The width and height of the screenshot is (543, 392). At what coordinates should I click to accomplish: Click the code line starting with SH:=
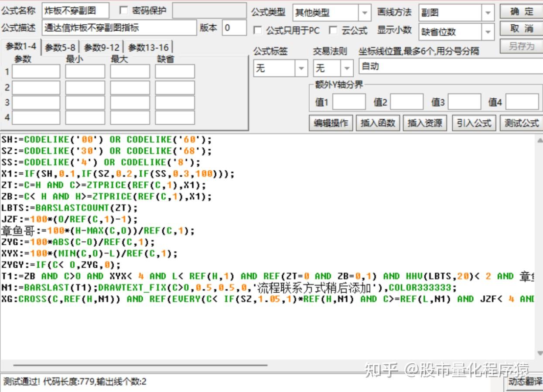106,140
